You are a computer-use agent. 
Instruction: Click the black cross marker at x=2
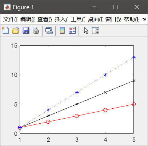(48, 116)
